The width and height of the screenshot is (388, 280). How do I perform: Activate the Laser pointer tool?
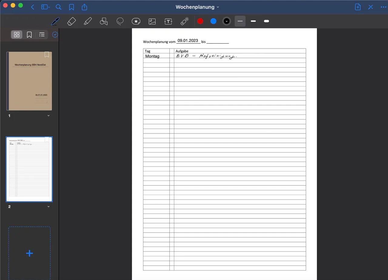click(185, 21)
